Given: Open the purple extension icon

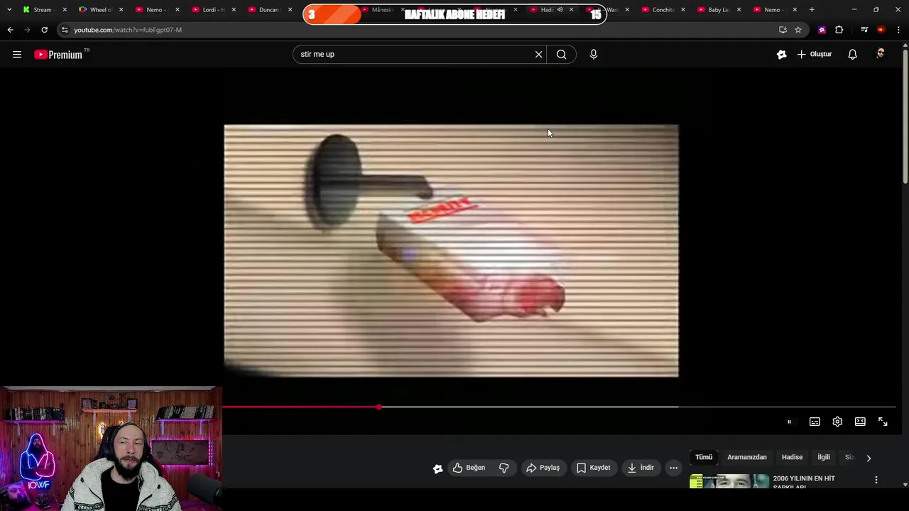Looking at the screenshot, I should [822, 30].
